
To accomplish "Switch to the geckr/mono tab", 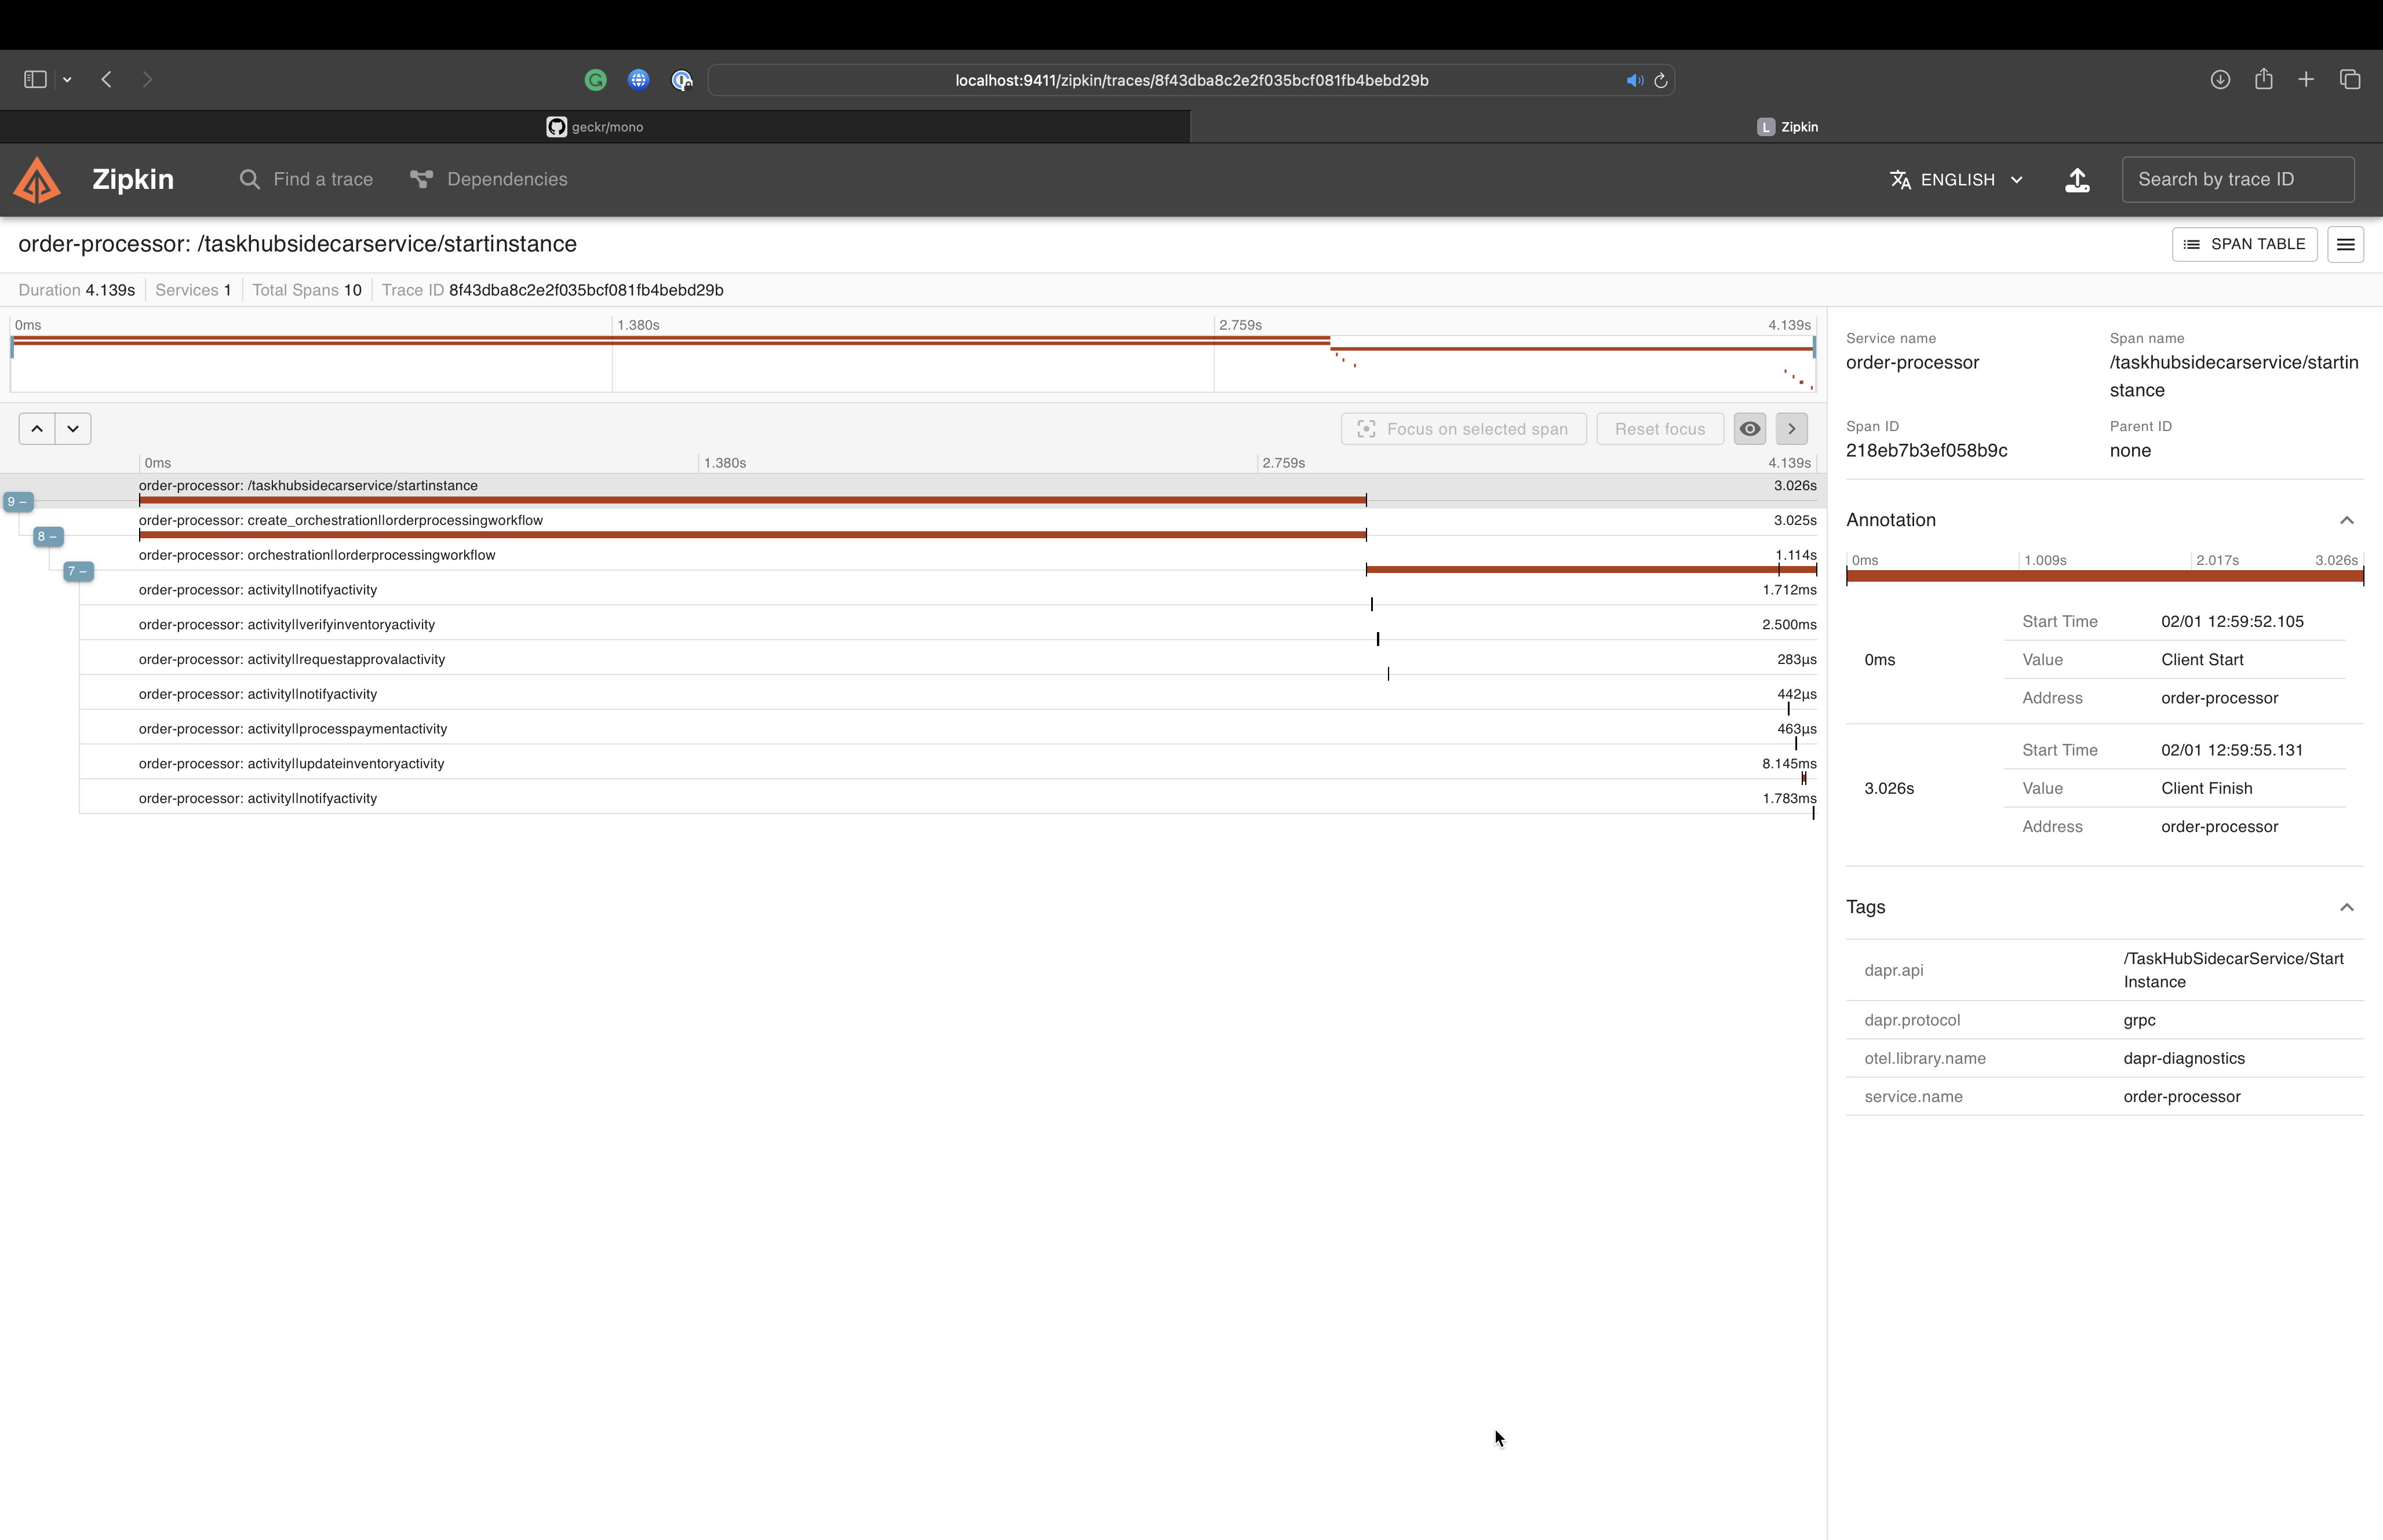I will click(x=595, y=127).
